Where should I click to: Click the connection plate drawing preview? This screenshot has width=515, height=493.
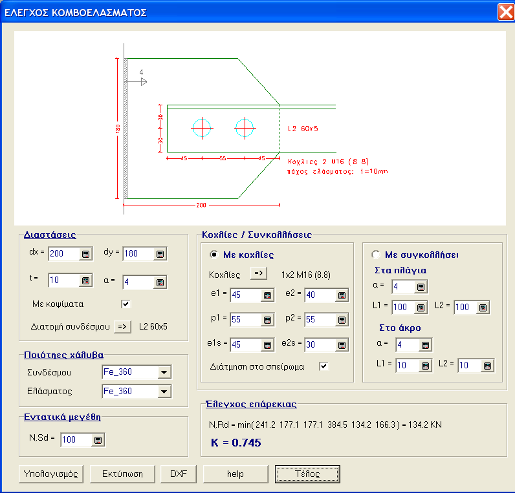260,128
